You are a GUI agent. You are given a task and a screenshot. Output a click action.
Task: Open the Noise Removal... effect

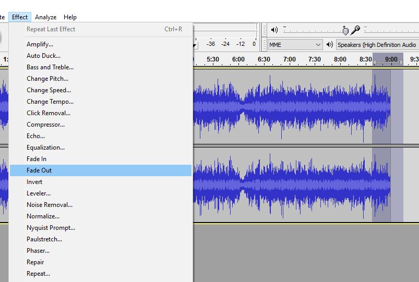[x=50, y=205]
